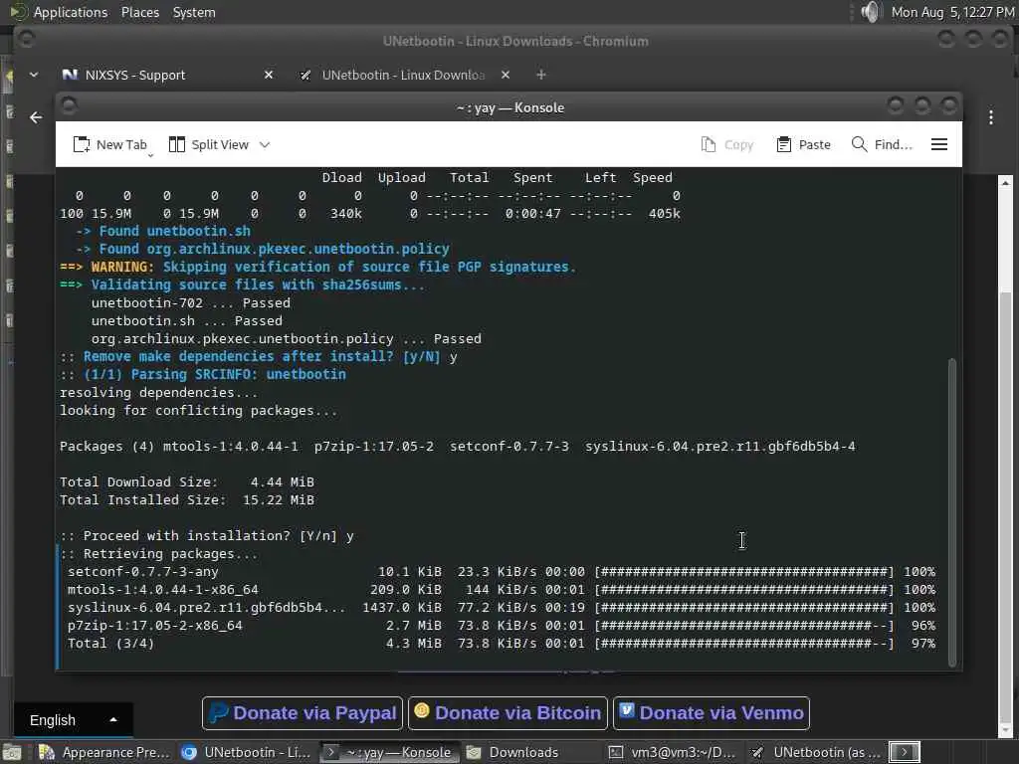The width and height of the screenshot is (1019, 764).
Task: Open the Applications menu
Action: pos(71,12)
